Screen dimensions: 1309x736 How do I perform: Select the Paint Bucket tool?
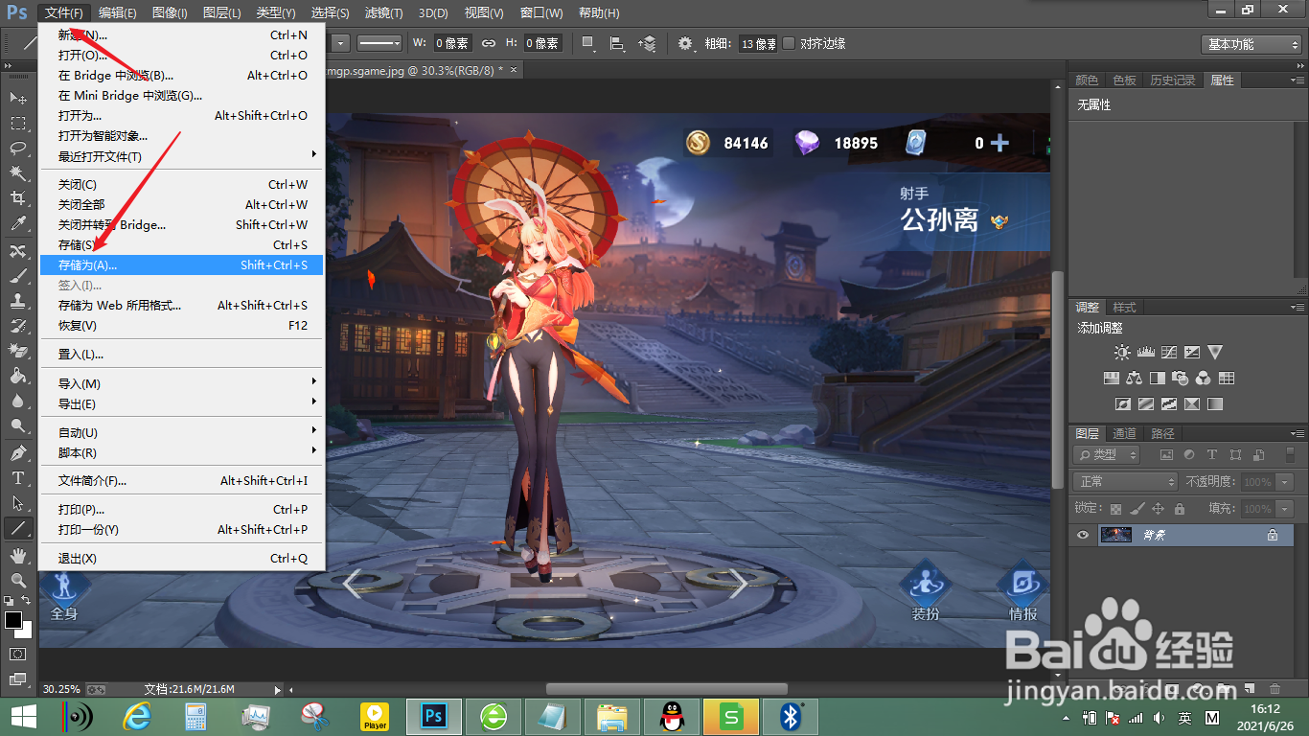click(x=17, y=376)
